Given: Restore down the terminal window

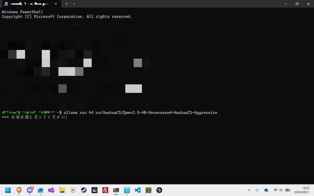Looking at the screenshot, I should [297, 3].
